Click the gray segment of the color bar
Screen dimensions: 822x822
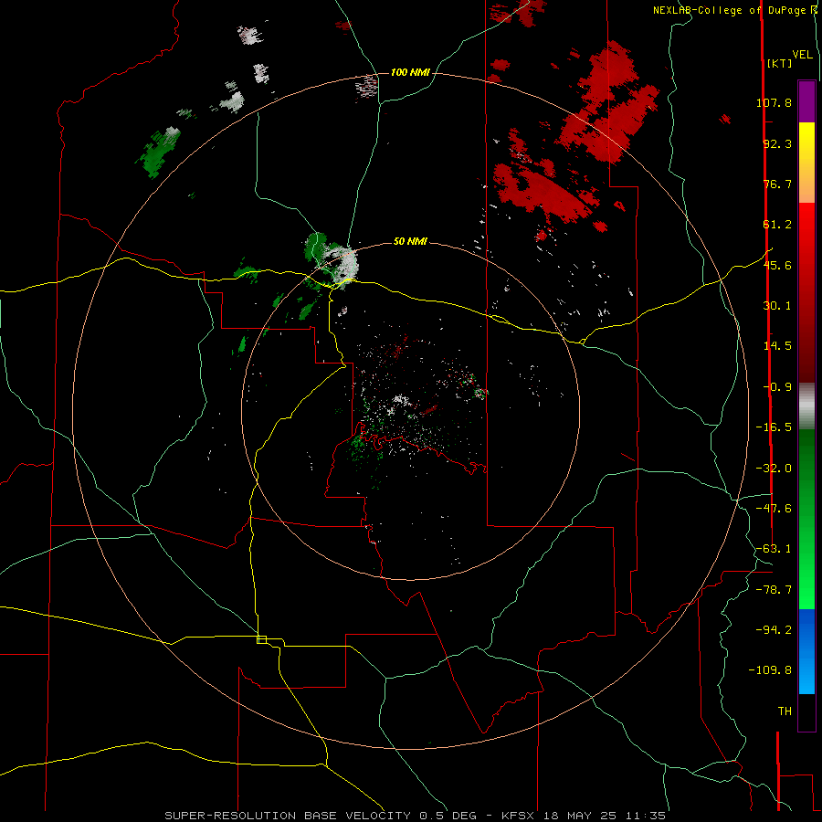[x=806, y=406]
